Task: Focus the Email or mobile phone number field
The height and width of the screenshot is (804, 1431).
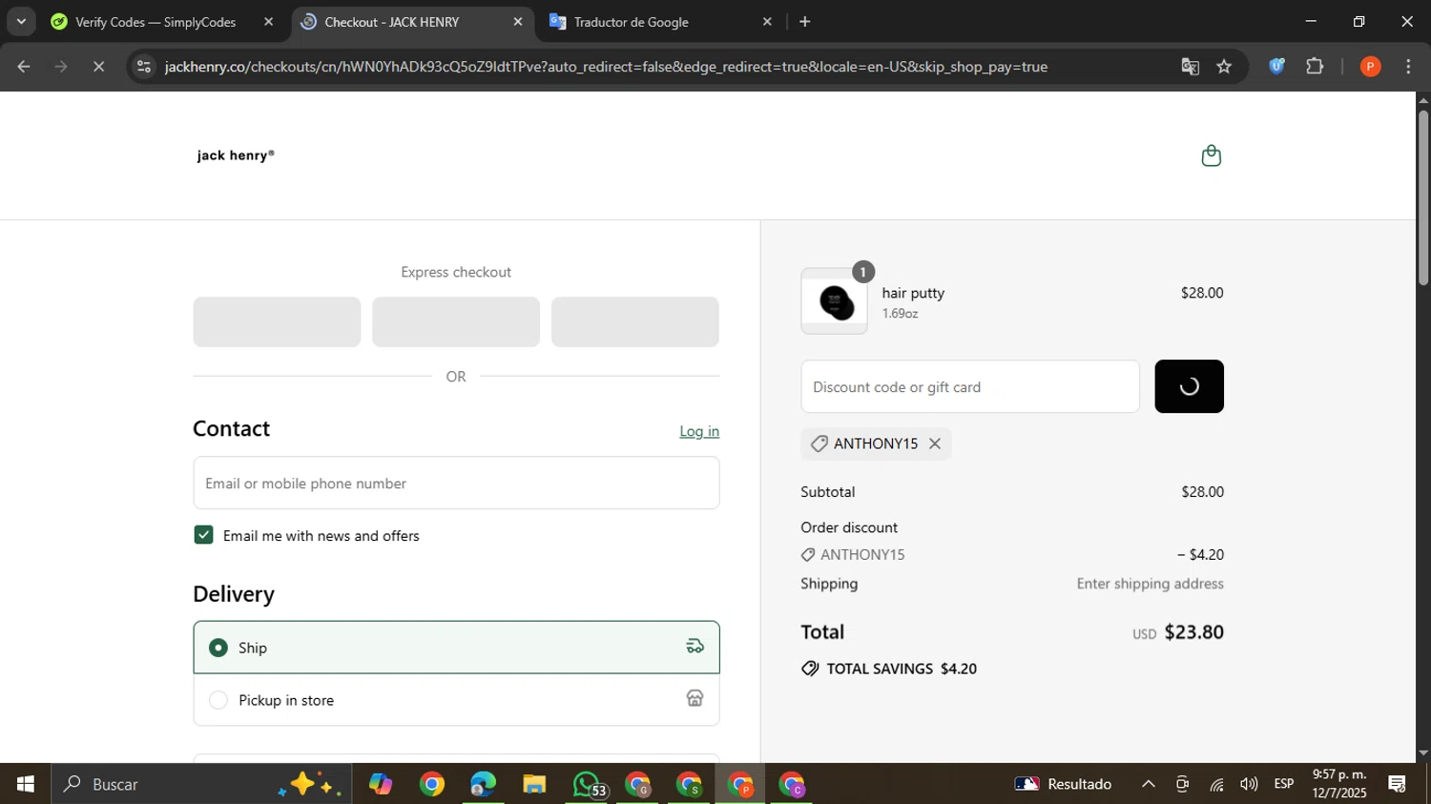Action: click(x=456, y=483)
